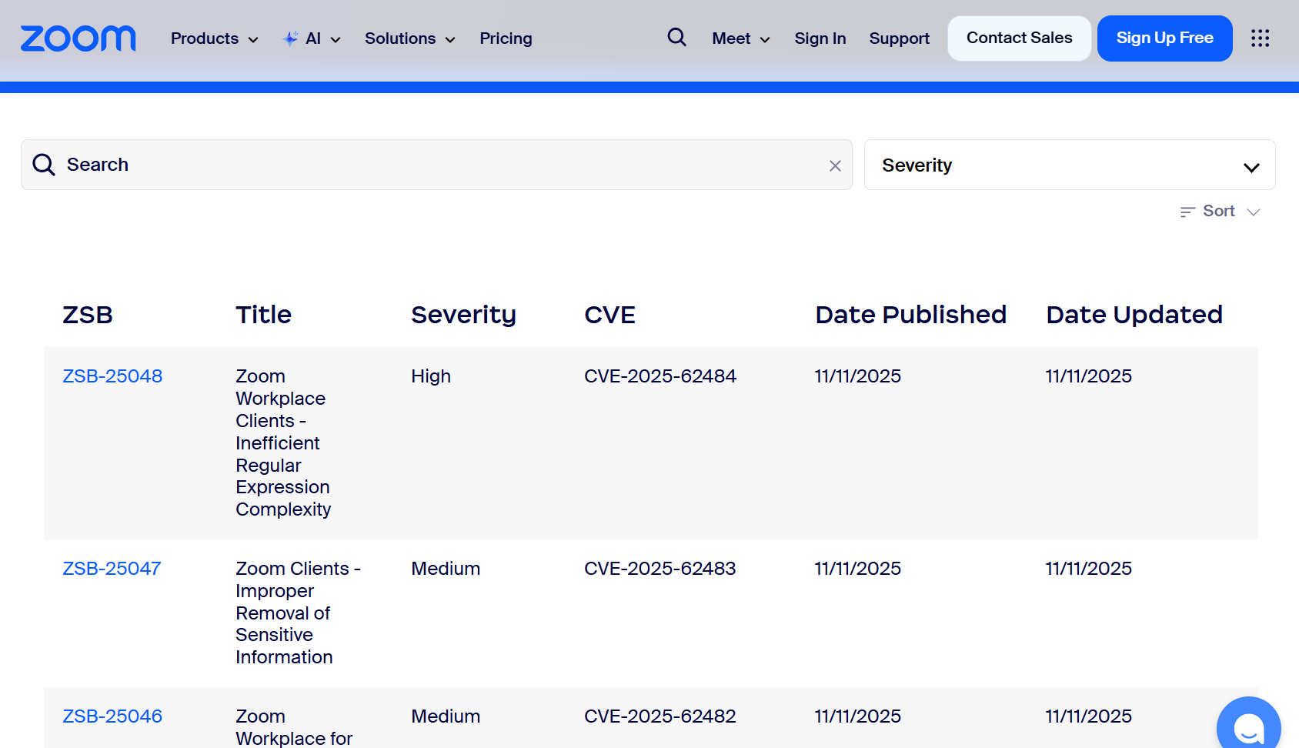Screen dimensions: 1299x748
Task: Go to the Pricing page
Action: (x=506, y=38)
